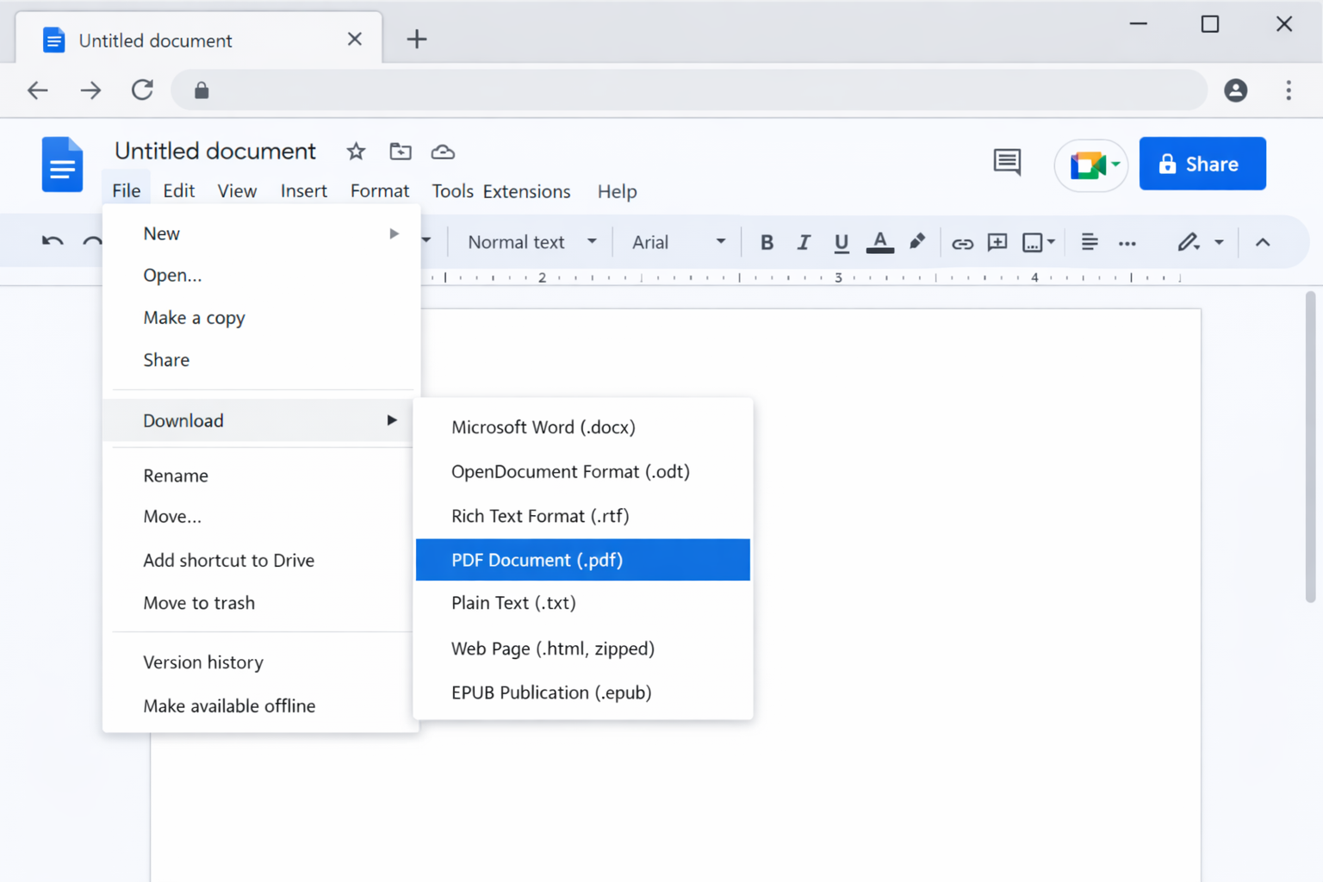Open the comment history icon
This screenshot has width=1323, height=882.
pos(1007,162)
